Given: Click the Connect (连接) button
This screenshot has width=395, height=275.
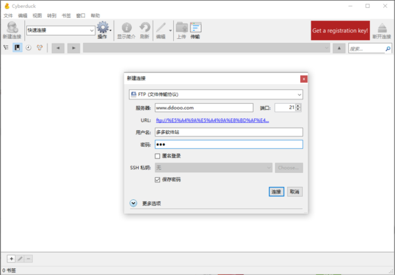Looking at the screenshot, I should [x=276, y=192].
